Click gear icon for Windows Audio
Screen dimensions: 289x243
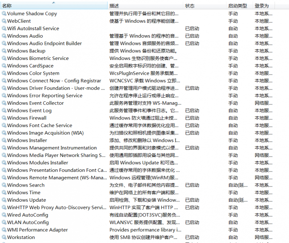4,36
